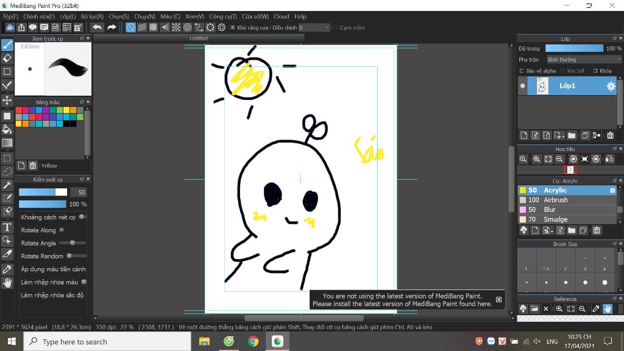624x351 pixels.
Task: Expand the add-layer dropdown arrow button
Action: coord(559,136)
